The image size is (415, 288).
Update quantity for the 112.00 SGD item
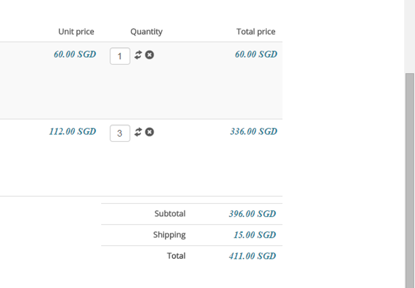coord(138,132)
